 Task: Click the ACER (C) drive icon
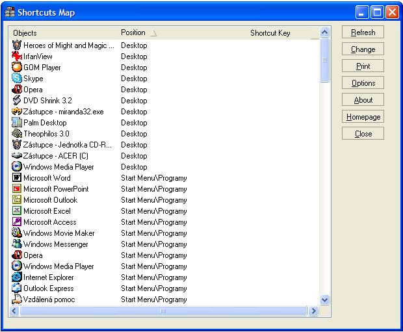pos(17,156)
